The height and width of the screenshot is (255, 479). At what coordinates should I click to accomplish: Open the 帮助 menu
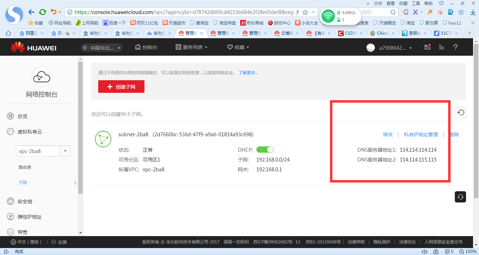click(x=429, y=3)
